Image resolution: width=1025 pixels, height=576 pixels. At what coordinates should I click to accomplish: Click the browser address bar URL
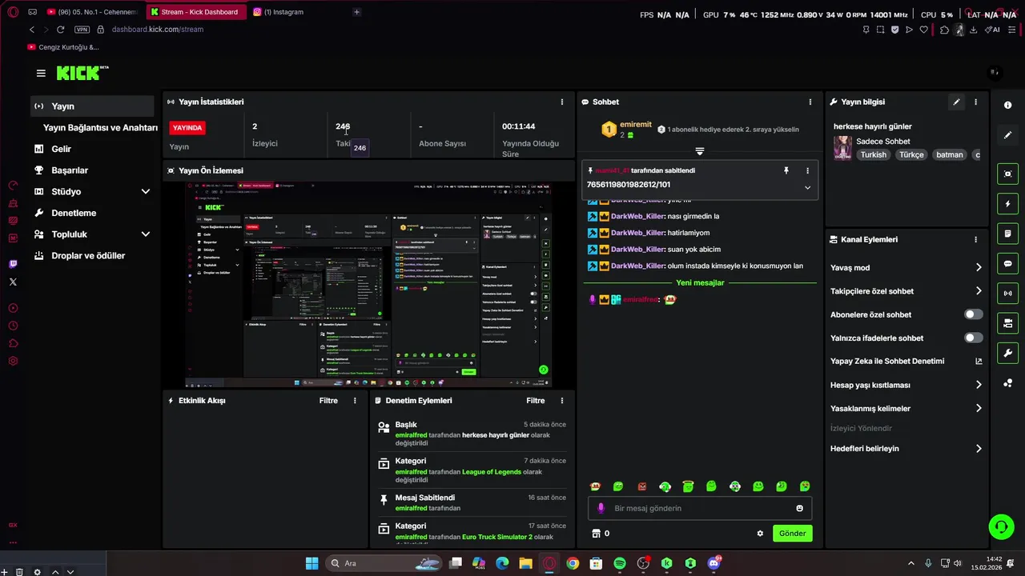pos(158,30)
